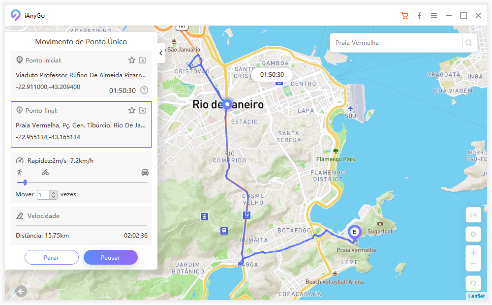
Task: Open saved list icon for Ponto inicial
Action: [143, 60]
